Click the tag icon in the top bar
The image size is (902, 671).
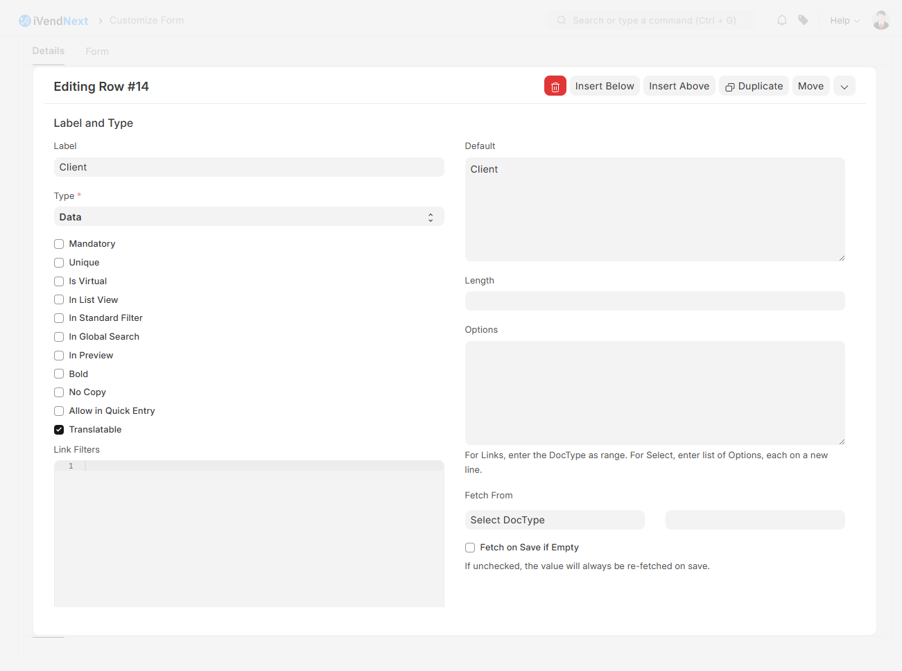tap(803, 20)
